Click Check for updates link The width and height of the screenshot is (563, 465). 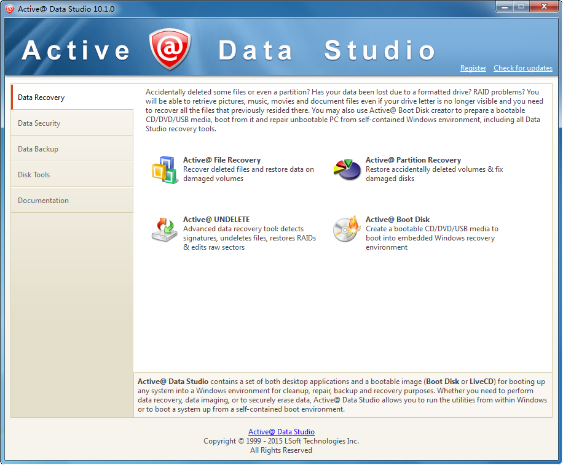[x=523, y=68]
